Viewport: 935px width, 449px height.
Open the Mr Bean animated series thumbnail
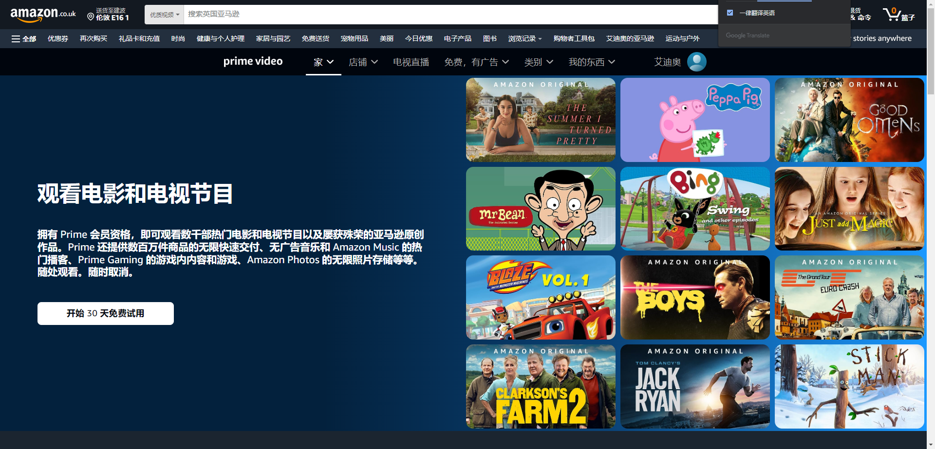[x=541, y=209]
